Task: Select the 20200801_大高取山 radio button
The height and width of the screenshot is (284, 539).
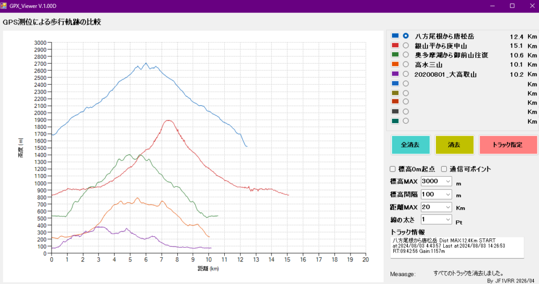Action: tap(406, 74)
